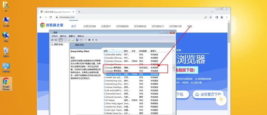Open the Google Chrome desktop shortcut
The height and width of the screenshot is (115, 267).
click(6, 84)
